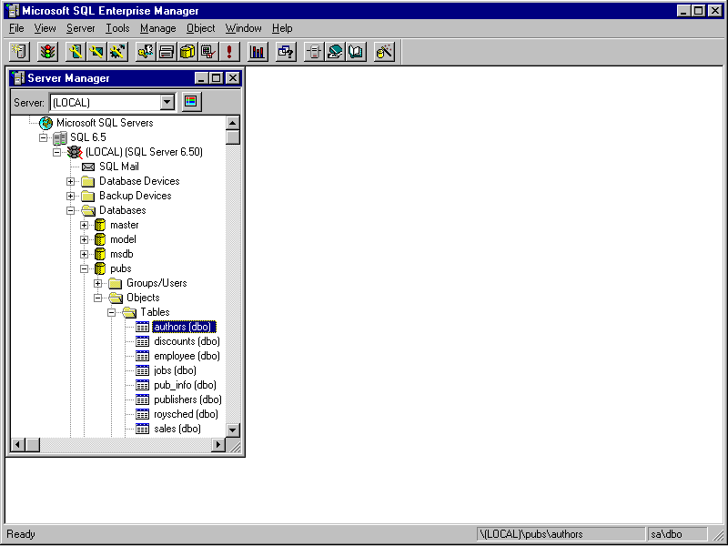Click the window with question mark toolbar icon
This screenshot has height=546, width=728.
coord(286,52)
